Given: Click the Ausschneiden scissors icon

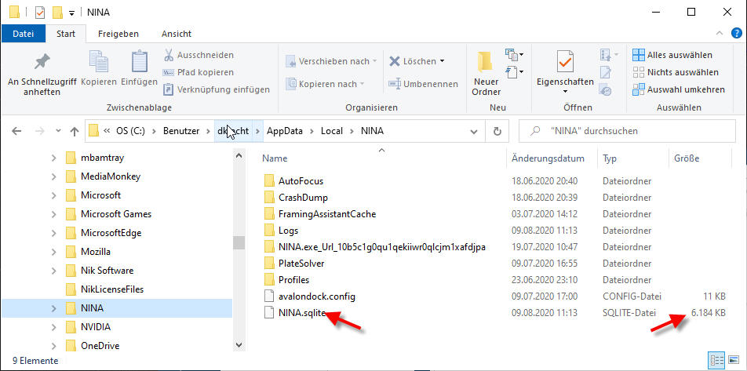Looking at the screenshot, I should [169, 56].
